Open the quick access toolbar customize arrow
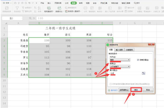 [x=36, y=3]
